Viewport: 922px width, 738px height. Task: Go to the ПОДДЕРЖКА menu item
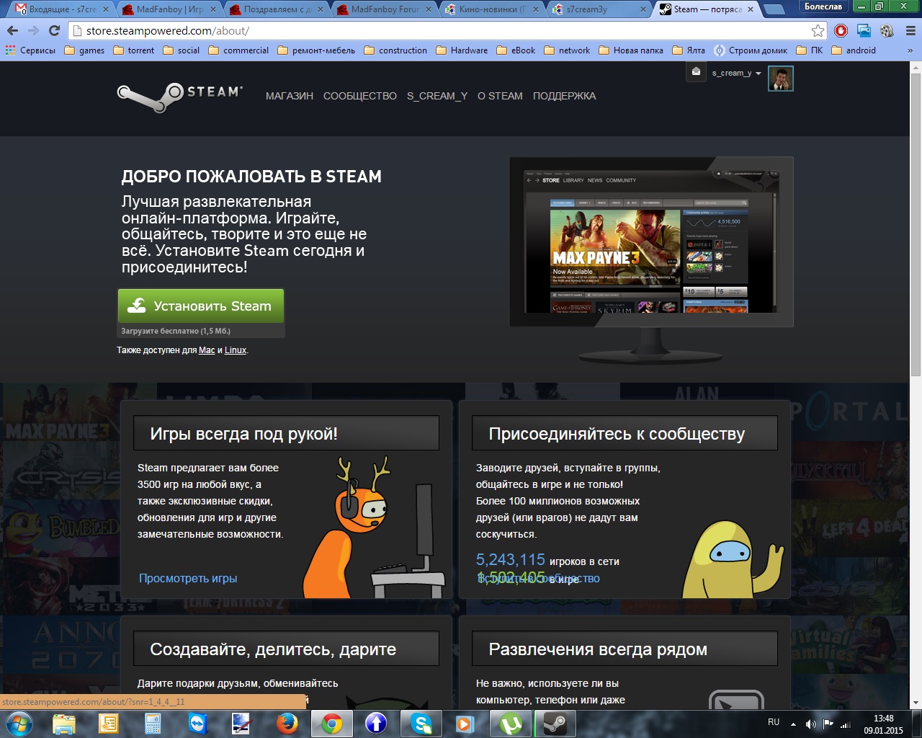click(x=564, y=96)
